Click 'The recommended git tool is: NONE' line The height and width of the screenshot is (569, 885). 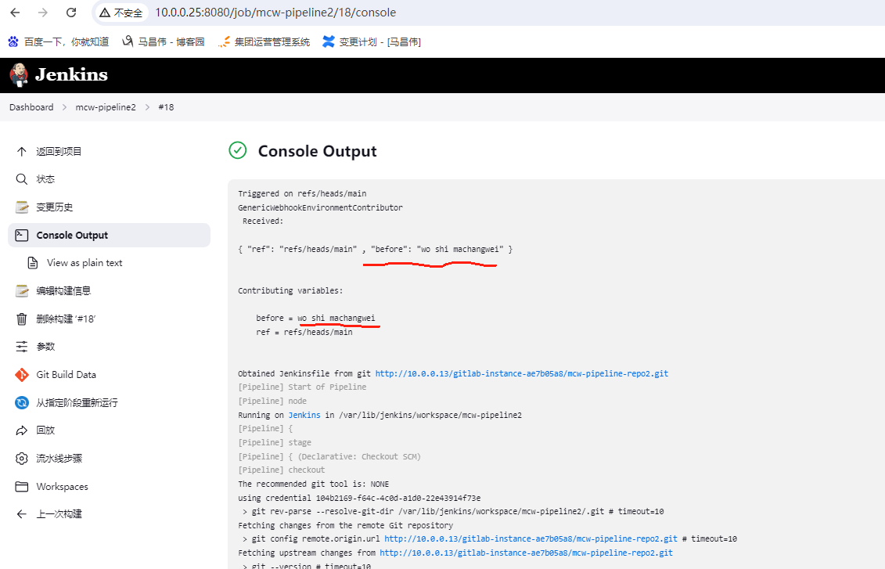(313, 484)
